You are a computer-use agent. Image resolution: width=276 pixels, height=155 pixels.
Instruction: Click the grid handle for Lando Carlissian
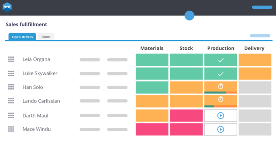pos(11,101)
